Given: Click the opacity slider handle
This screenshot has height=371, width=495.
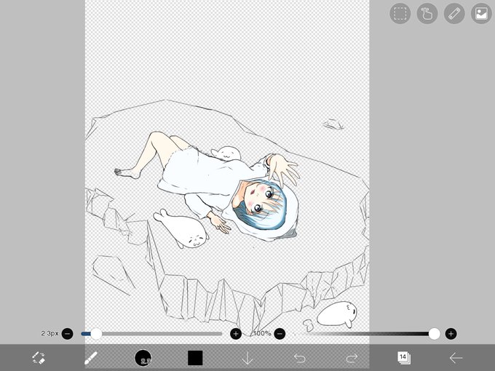Looking at the screenshot, I should [x=435, y=333].
